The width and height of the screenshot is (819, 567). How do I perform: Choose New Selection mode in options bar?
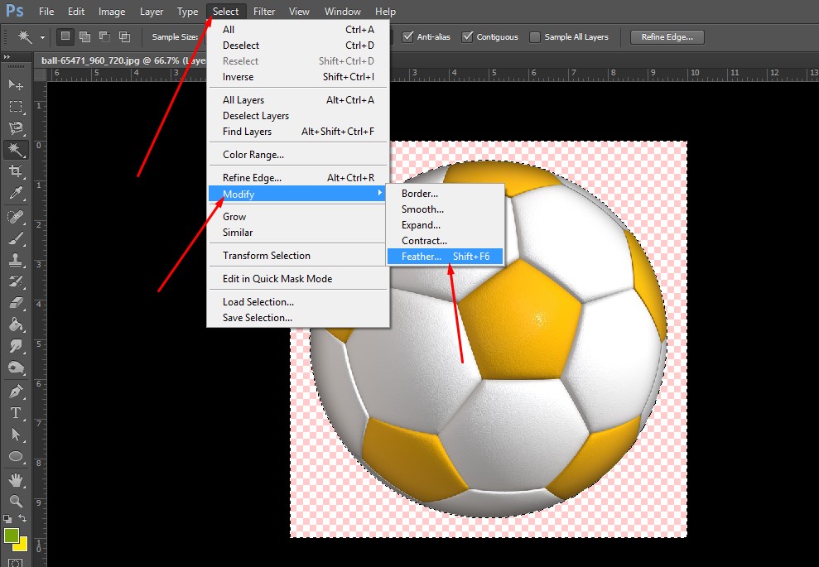pyautogui.click(x=65, y=36)
